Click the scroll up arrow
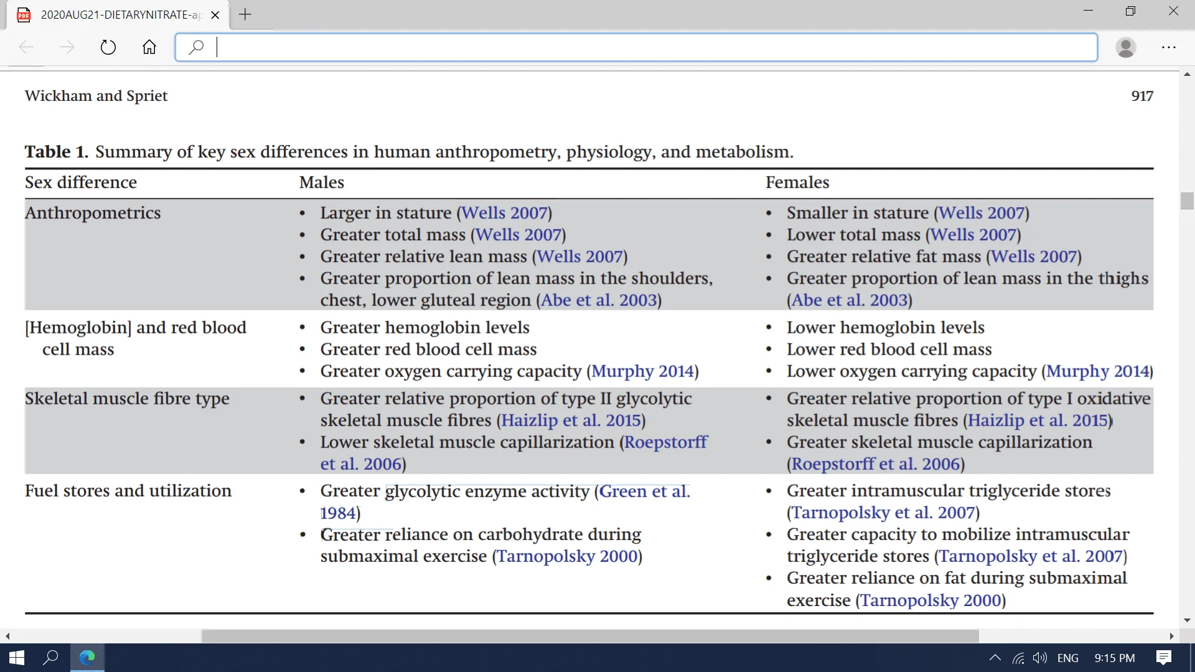The image size is (1195, 672). 1187,74
